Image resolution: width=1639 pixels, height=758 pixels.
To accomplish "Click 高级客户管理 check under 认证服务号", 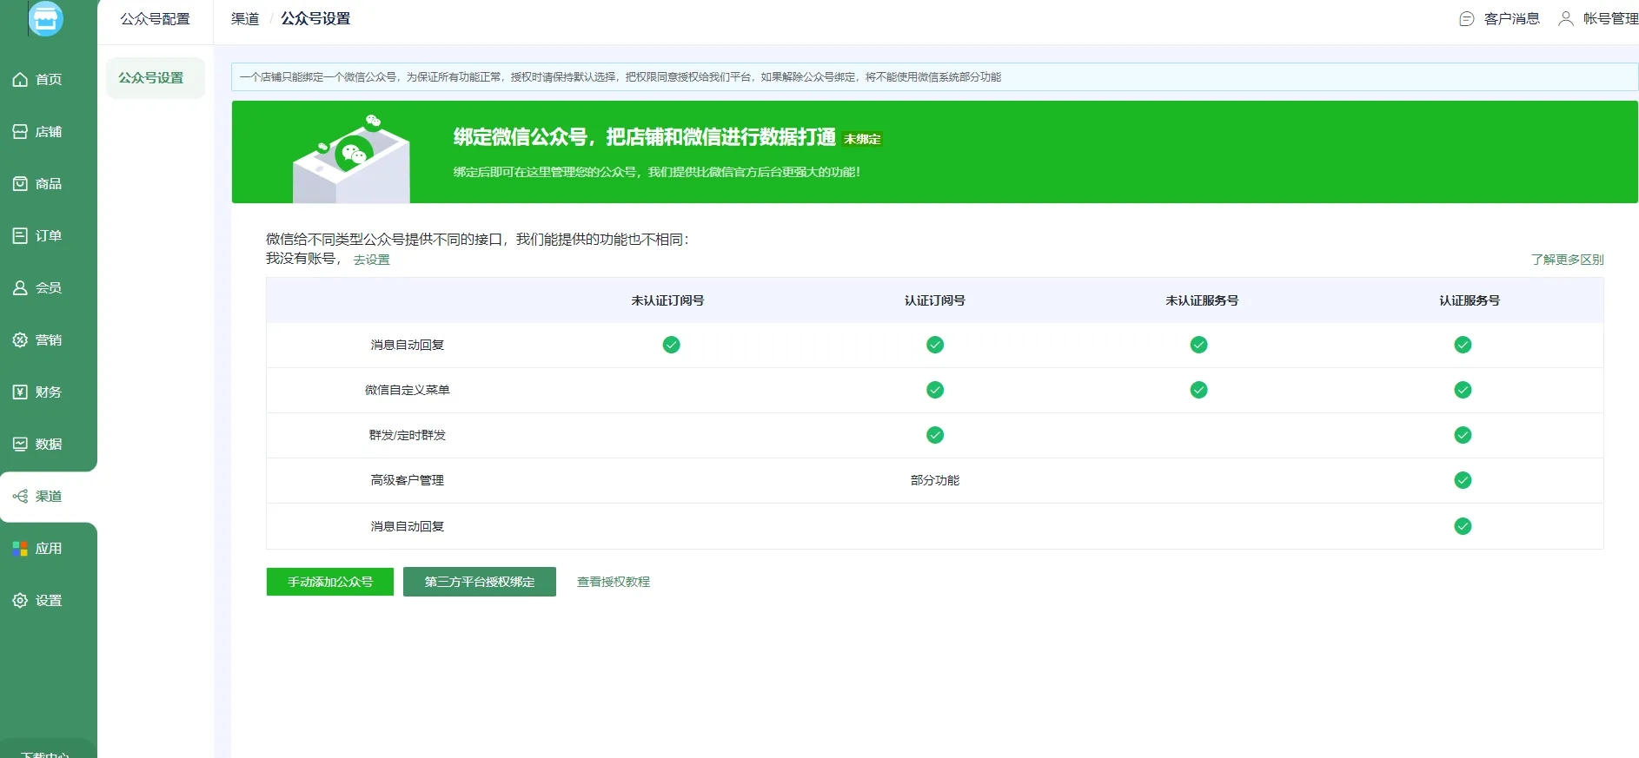I will [1463, 481].
